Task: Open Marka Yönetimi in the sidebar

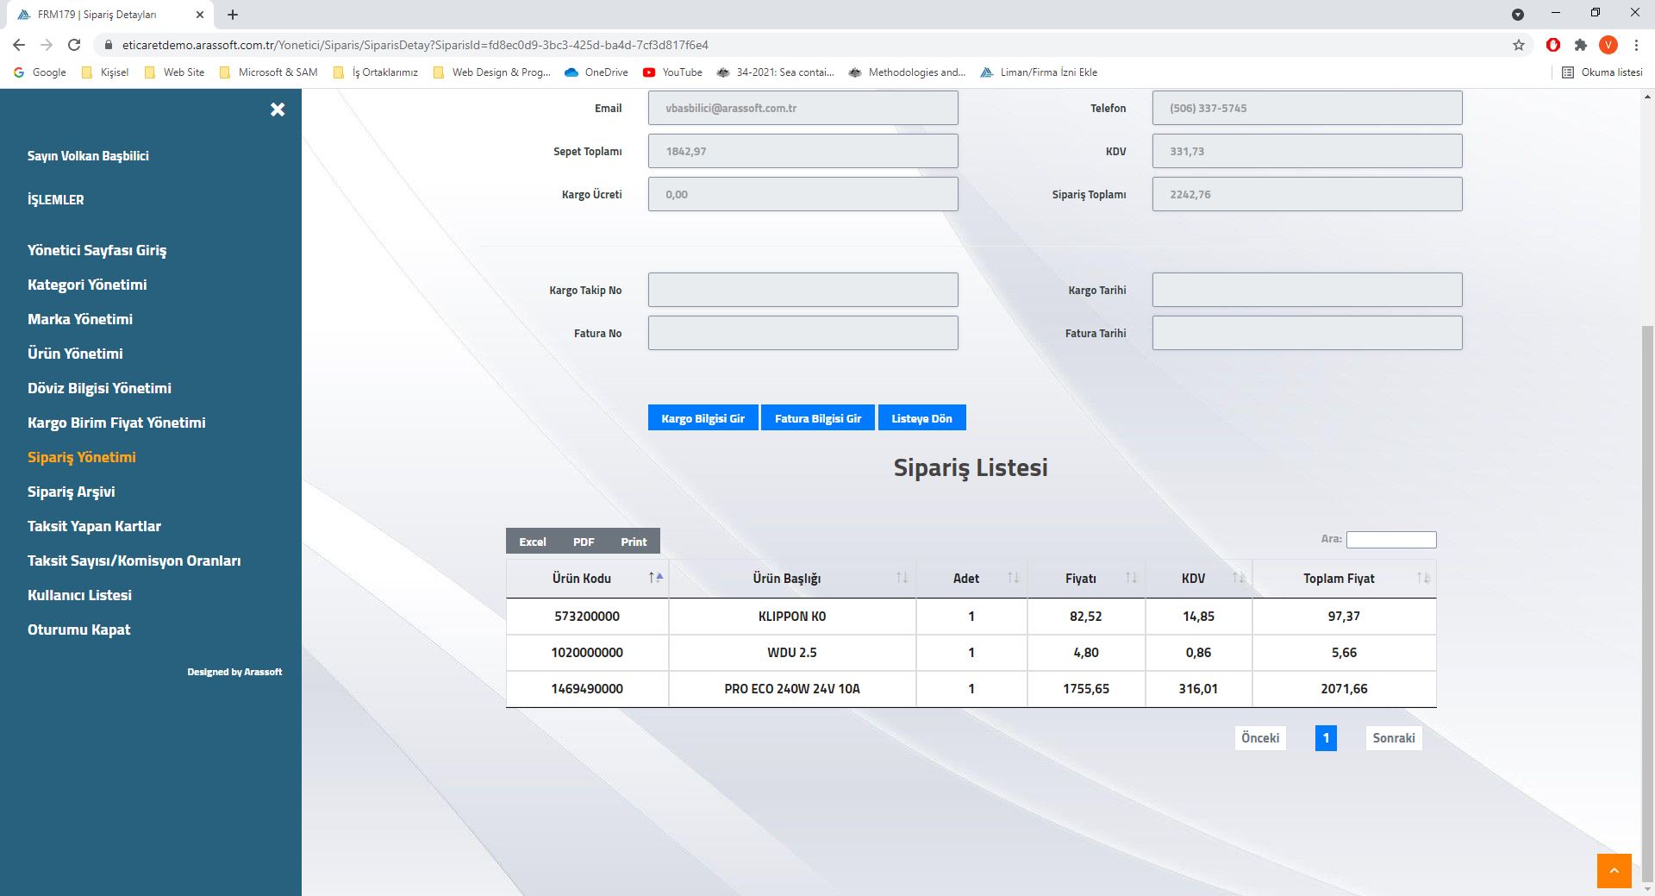Action: [80, 319]
